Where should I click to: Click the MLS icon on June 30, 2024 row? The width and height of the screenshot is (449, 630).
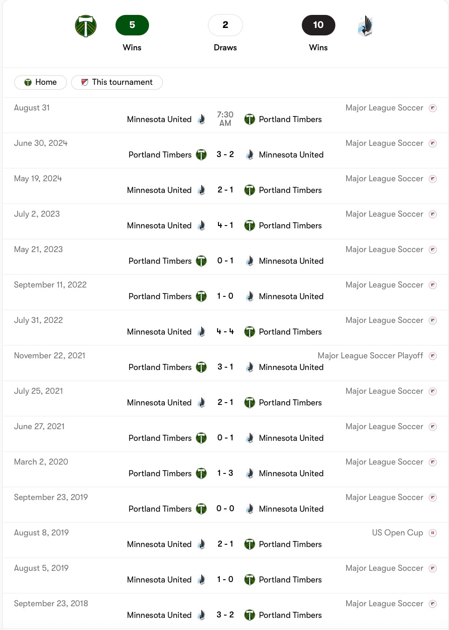433,144
